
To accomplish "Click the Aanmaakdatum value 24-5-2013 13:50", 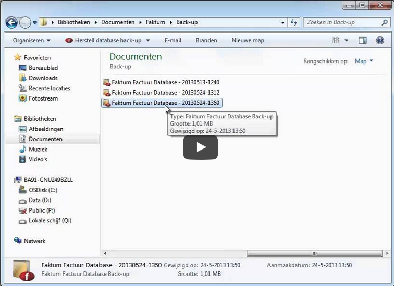I will click(x=331, y=265).
